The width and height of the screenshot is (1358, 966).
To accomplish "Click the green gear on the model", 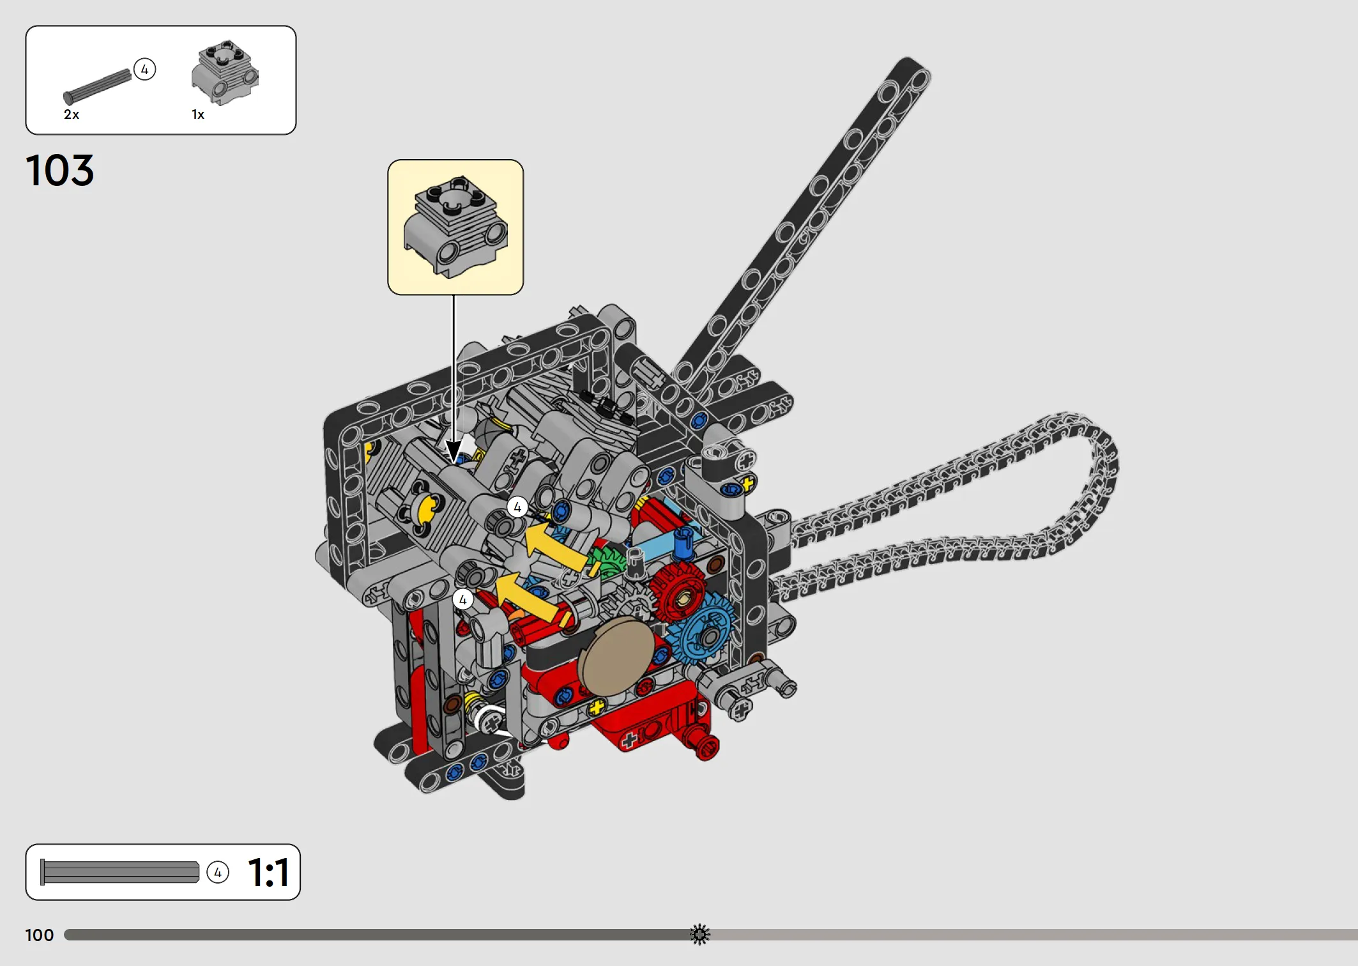I will [607, 562].
